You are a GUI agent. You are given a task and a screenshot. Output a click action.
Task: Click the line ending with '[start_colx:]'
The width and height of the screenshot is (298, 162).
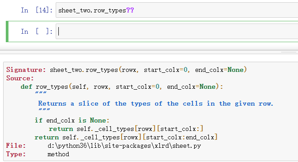tap(126, 129)
